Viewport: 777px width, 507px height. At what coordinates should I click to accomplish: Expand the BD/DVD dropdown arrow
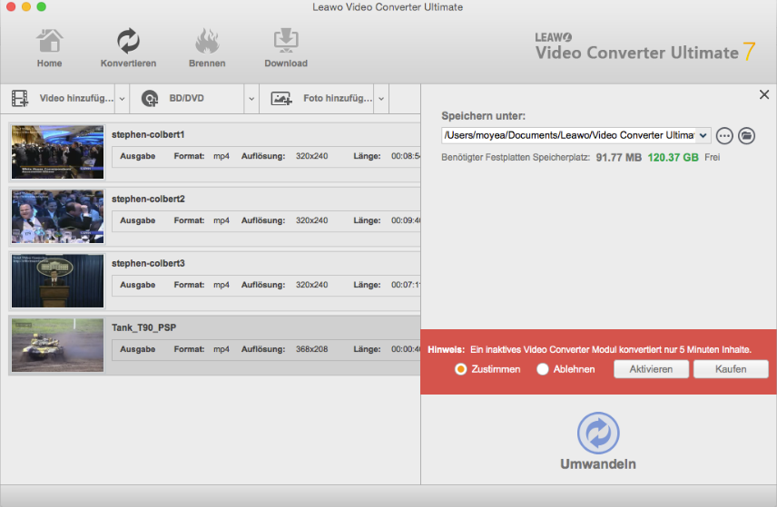pos(250,98)
